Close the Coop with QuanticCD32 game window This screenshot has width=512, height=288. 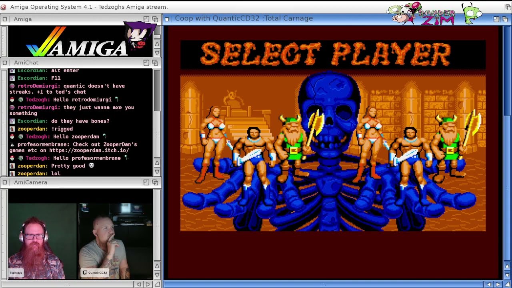[x=167, y=18]
